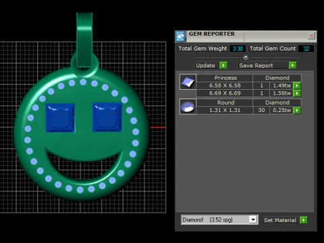The image size is (324, 243).
Task: Click the Total Gem Count value 32
Action: 306,49
